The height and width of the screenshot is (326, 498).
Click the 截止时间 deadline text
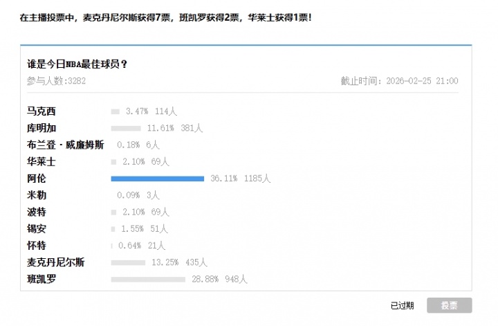point(399,81)
